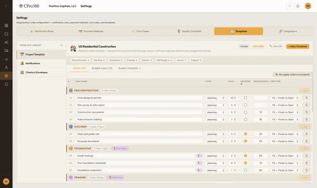Switch to Cost Codes tab

pyautogui.click(x=140, y=31)
